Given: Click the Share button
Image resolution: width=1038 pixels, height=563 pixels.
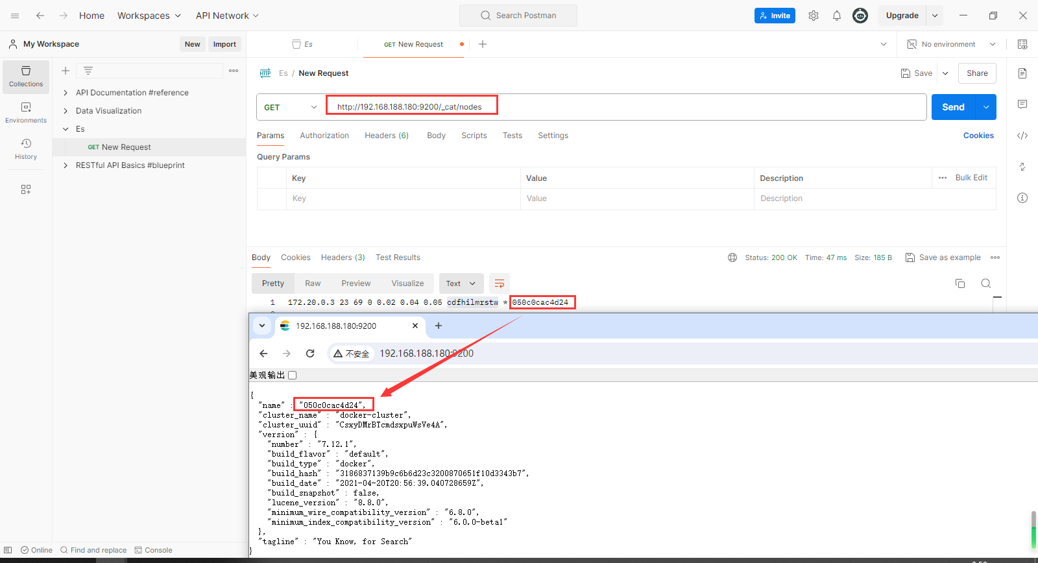Looking at the screenshot, I should point(977,73).
